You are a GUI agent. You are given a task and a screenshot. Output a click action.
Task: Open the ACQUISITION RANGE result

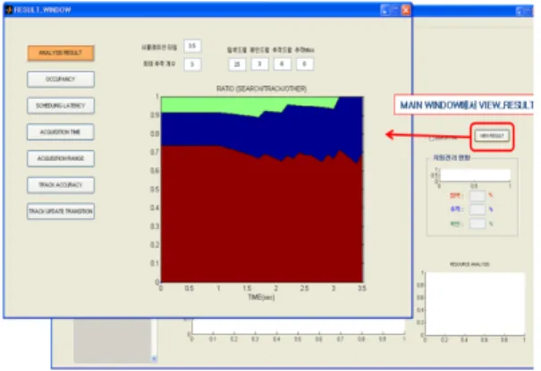[61, 158]
